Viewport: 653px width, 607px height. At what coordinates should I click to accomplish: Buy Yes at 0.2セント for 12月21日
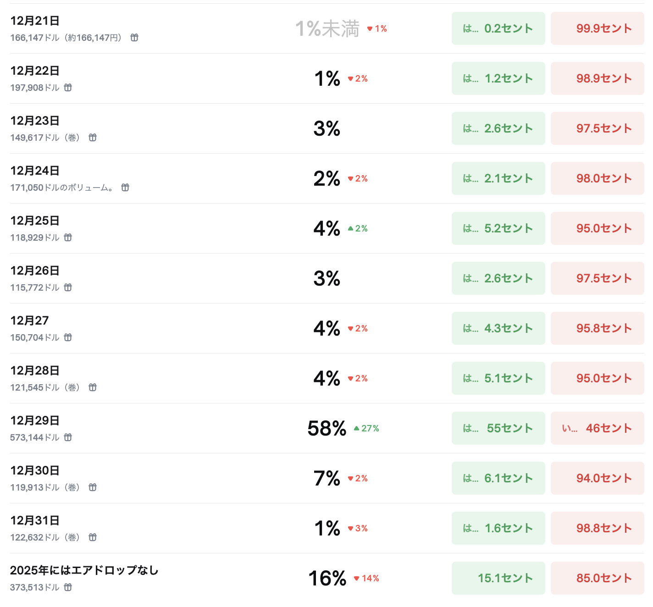click(x=498, y=28)
